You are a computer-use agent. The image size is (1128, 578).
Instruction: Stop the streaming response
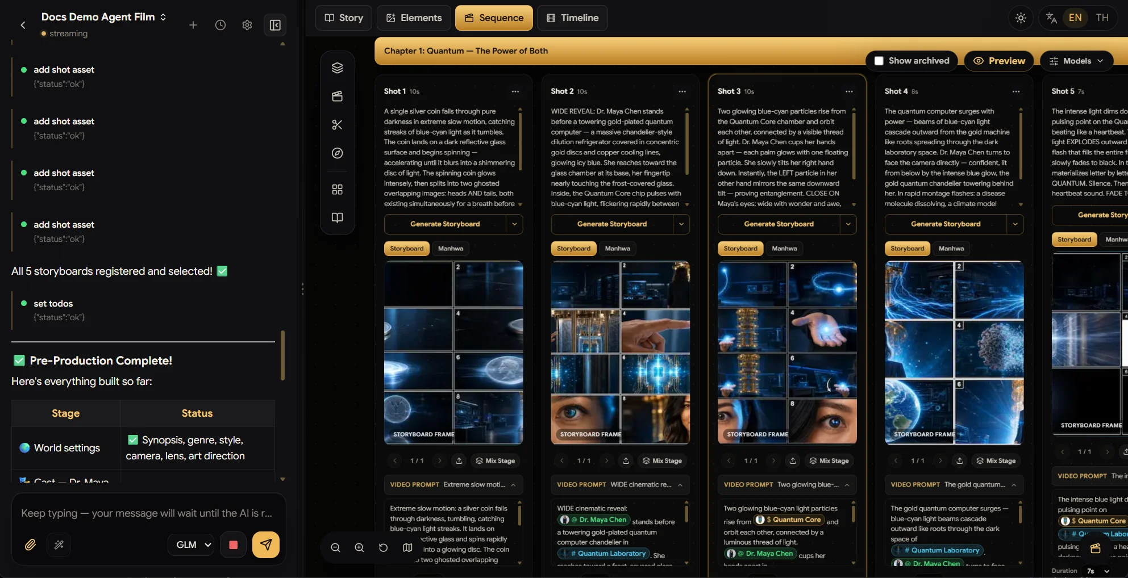233,545
